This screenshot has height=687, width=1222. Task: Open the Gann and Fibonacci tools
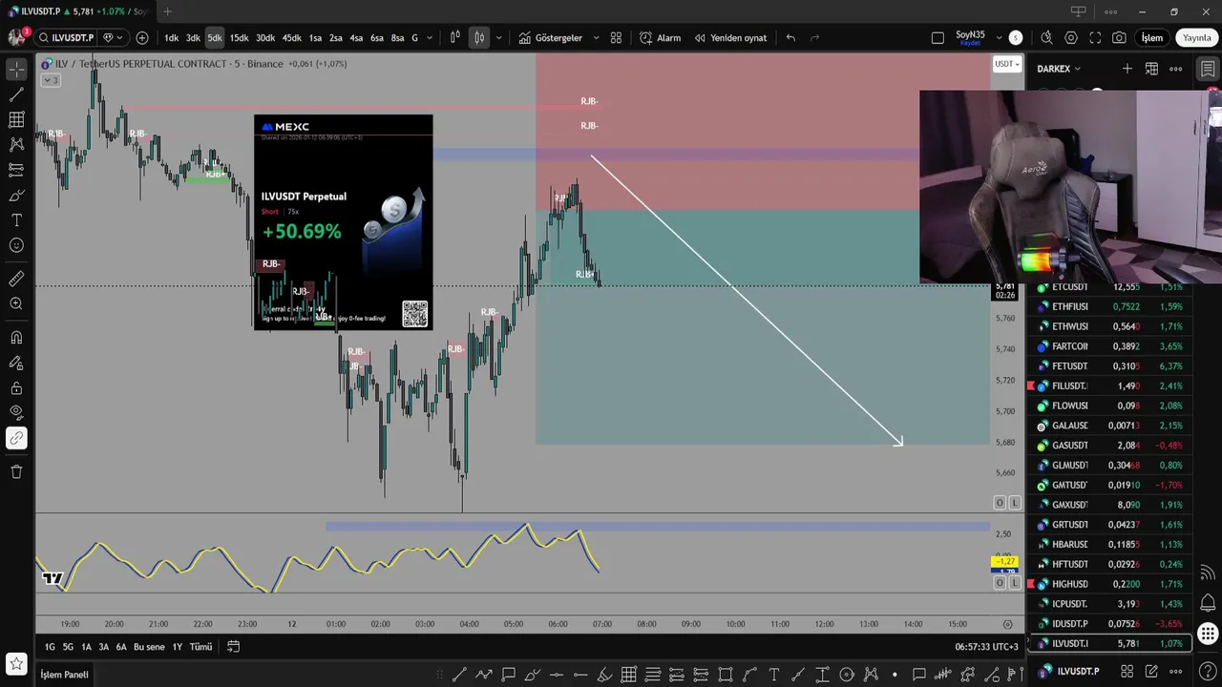pos(16,119)
